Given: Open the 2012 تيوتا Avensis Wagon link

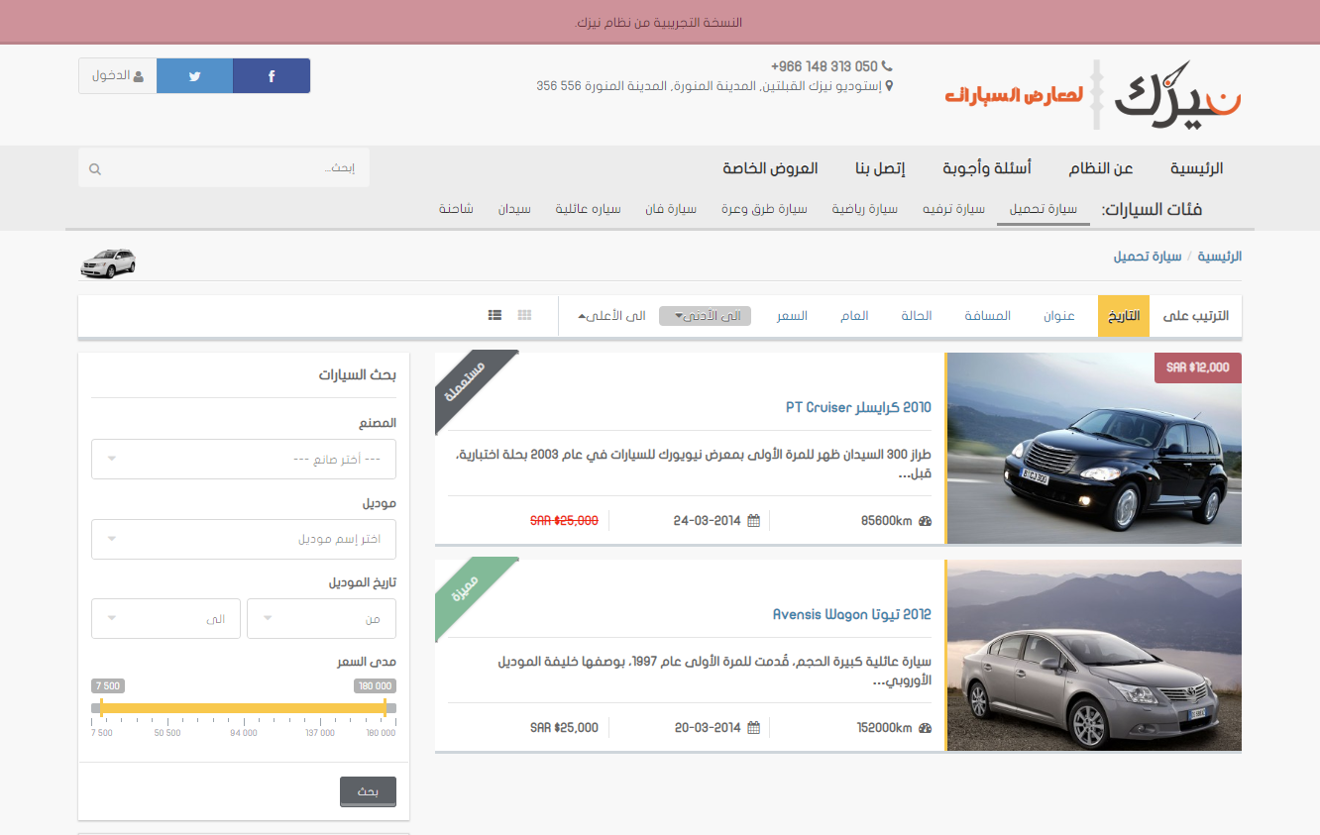Looking at the screenshot, I should 851,614.
